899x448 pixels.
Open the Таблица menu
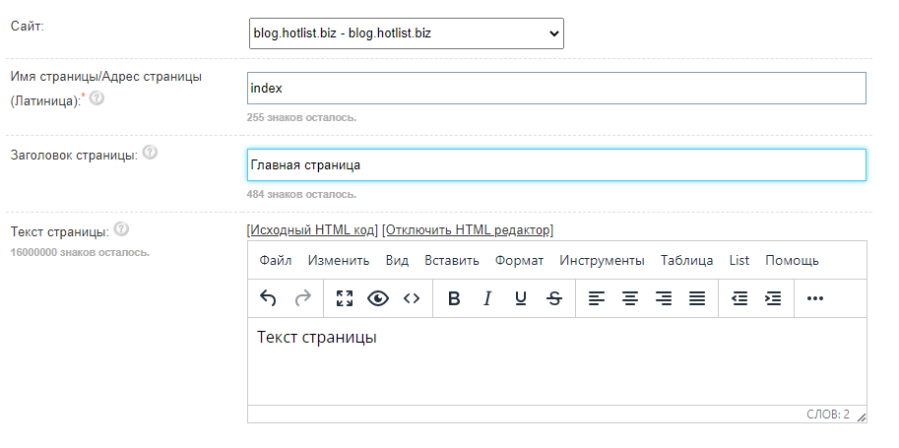[x=686, y=260]
